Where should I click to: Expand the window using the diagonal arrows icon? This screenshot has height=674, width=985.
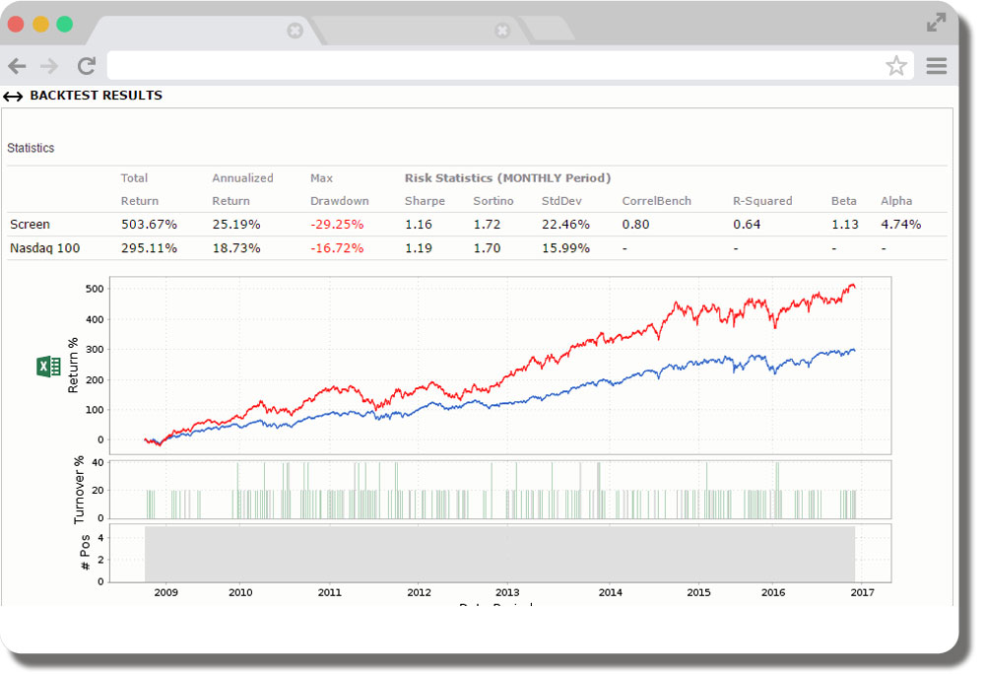pos(935,22)
